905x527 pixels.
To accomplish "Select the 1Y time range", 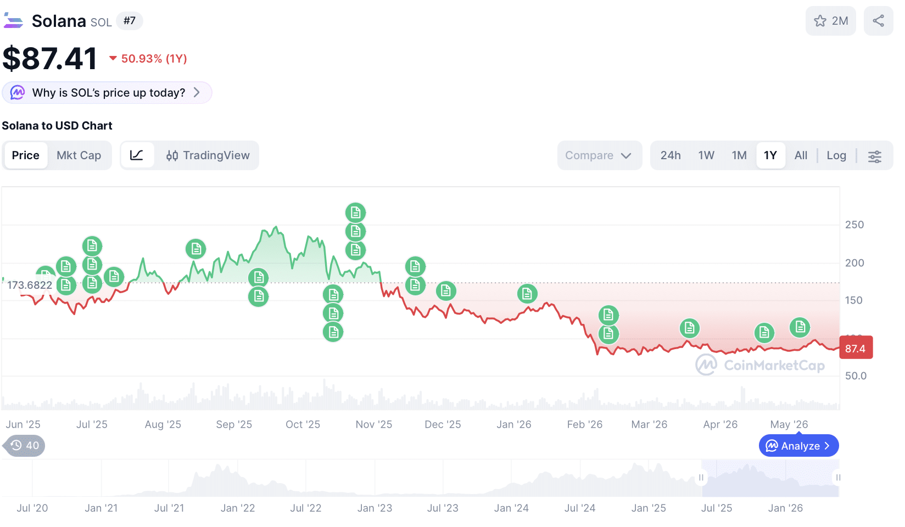I will pos(770,155).
